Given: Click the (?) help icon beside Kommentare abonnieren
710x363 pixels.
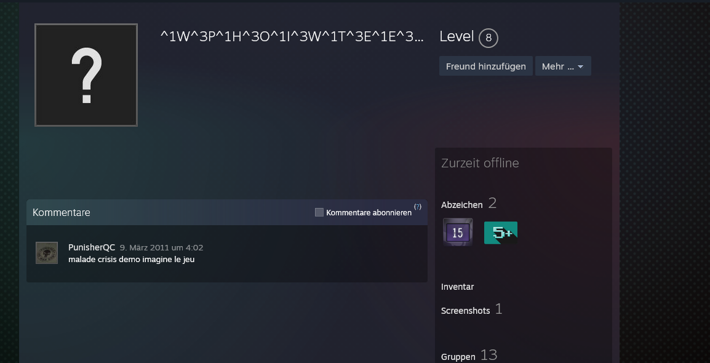Looking at the screenshot, I should pyautogui.click(x=418, y=207).
